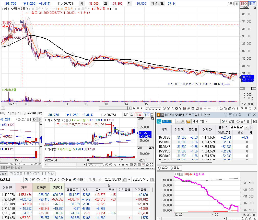Screen dimensions: 258x220
Task: Zoom in main chart with plus icon
Action: coord(168,108)
